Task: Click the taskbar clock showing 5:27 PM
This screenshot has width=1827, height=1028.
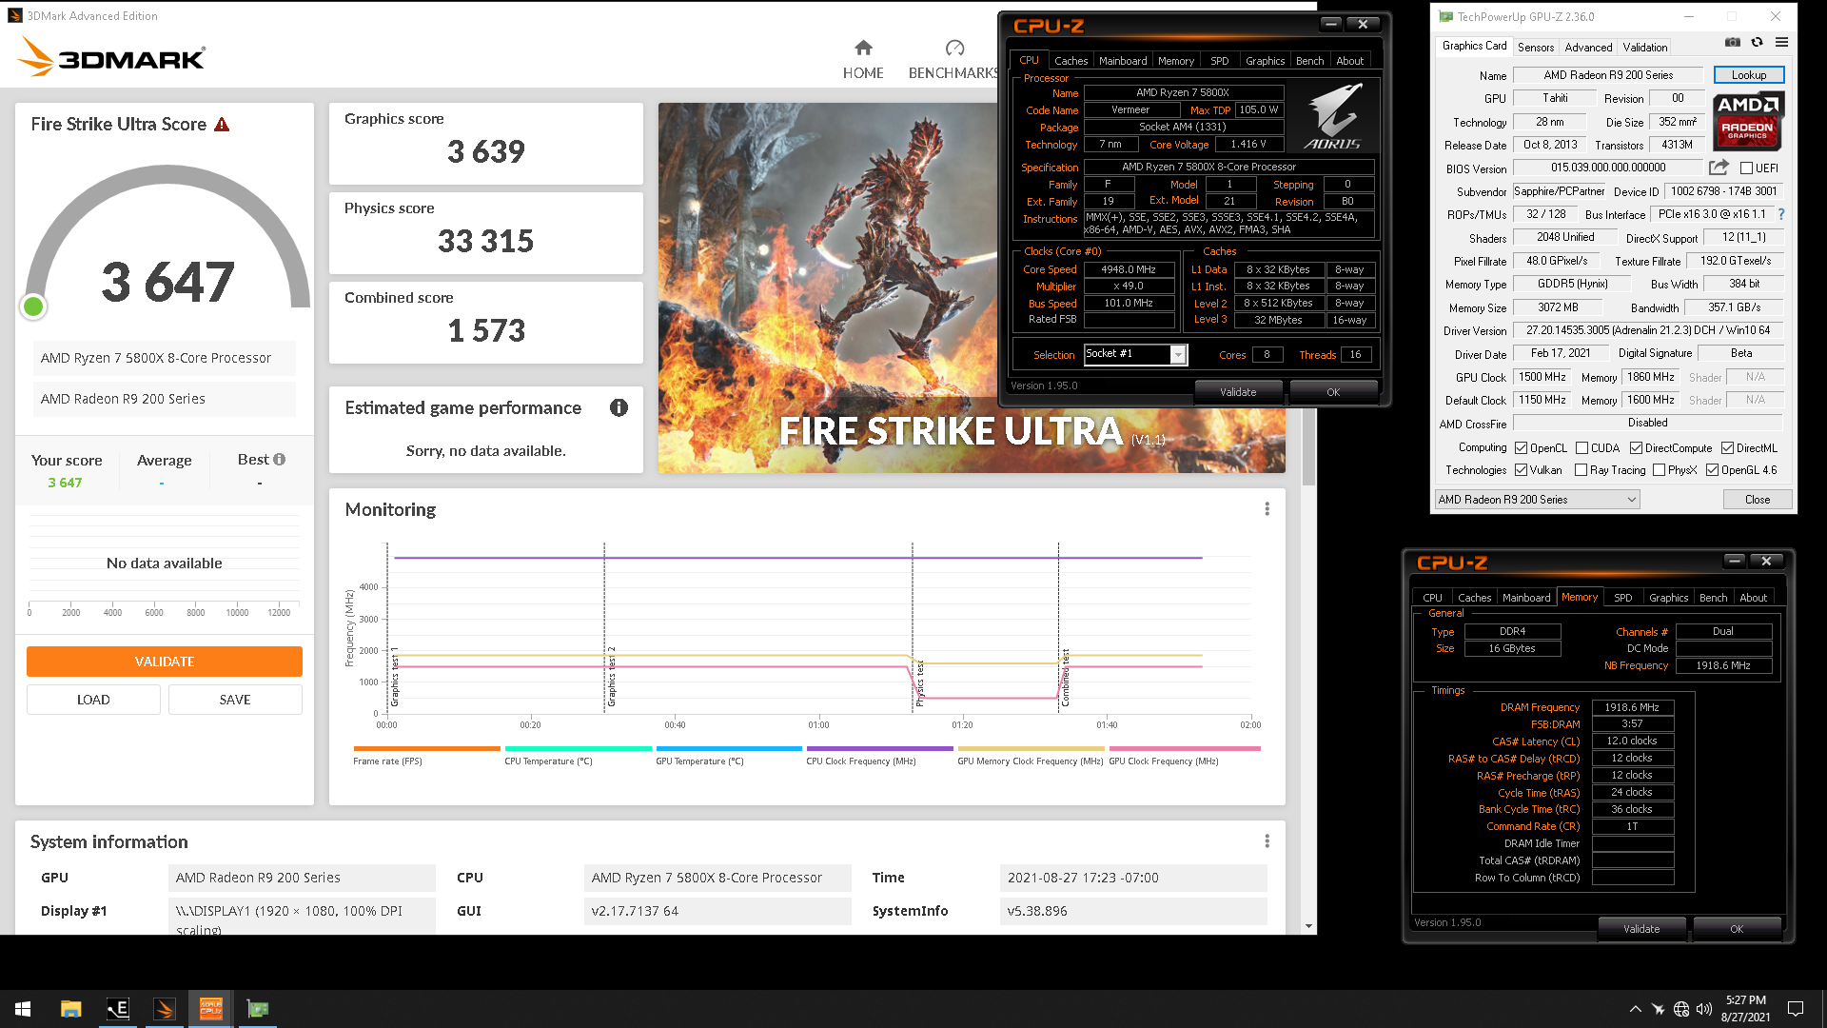Action: [1745, 1009]
